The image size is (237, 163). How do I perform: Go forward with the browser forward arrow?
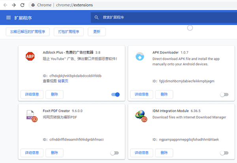coord(14,5)
